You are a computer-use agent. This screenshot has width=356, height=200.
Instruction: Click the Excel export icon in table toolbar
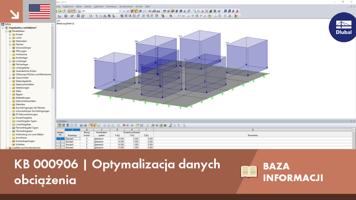coord(161,125)
